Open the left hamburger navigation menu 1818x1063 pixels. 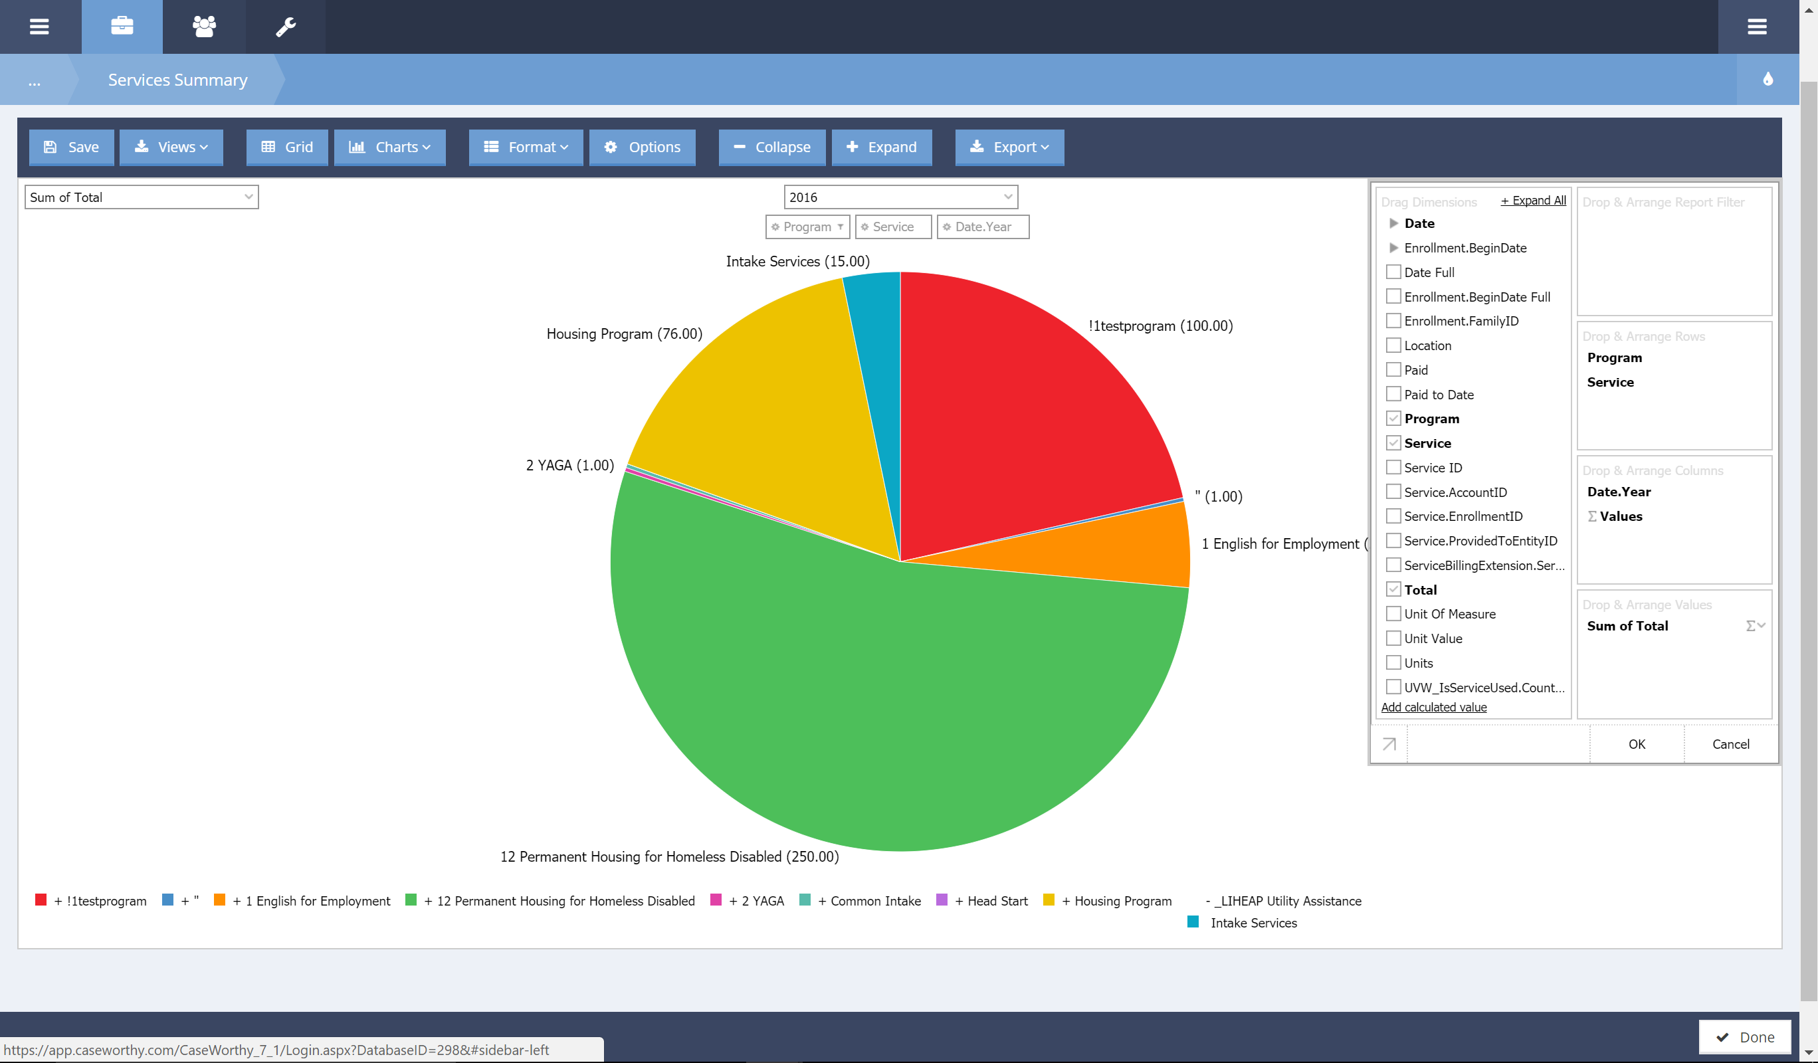click(x=40, y=27)
